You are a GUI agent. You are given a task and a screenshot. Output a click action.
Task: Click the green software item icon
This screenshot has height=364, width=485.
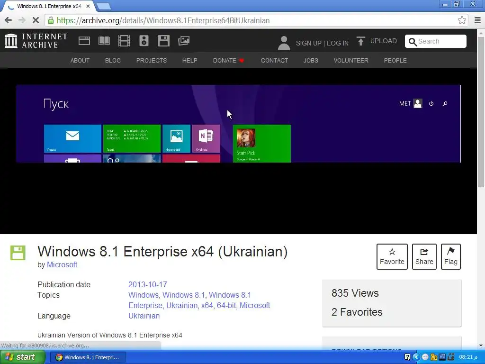(x=18, y=253)
